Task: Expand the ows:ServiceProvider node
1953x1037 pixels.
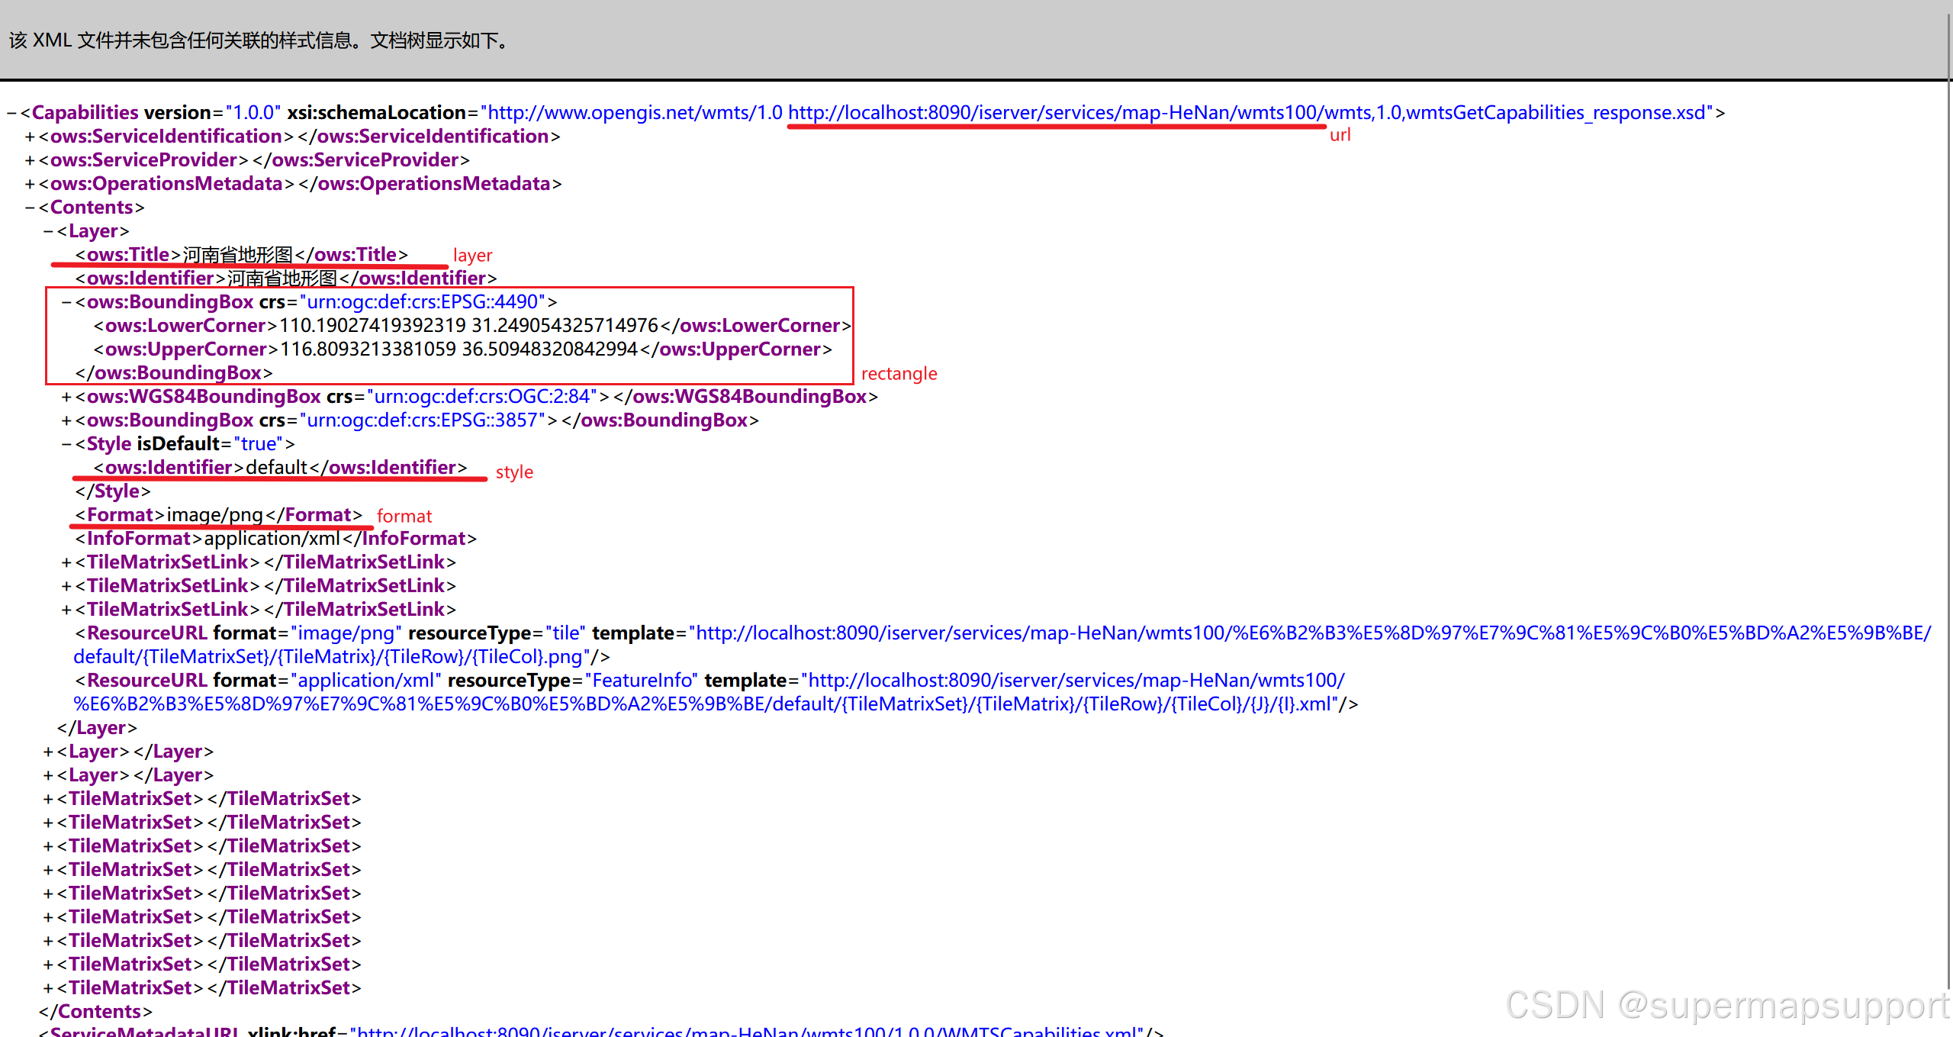Action: pos(30,160)
